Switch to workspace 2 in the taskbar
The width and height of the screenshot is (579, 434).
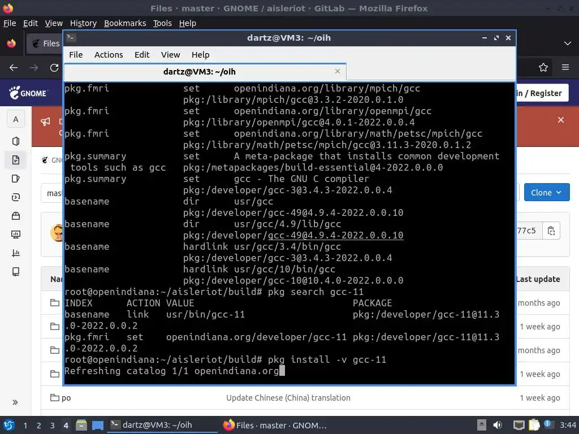(39, 426)
